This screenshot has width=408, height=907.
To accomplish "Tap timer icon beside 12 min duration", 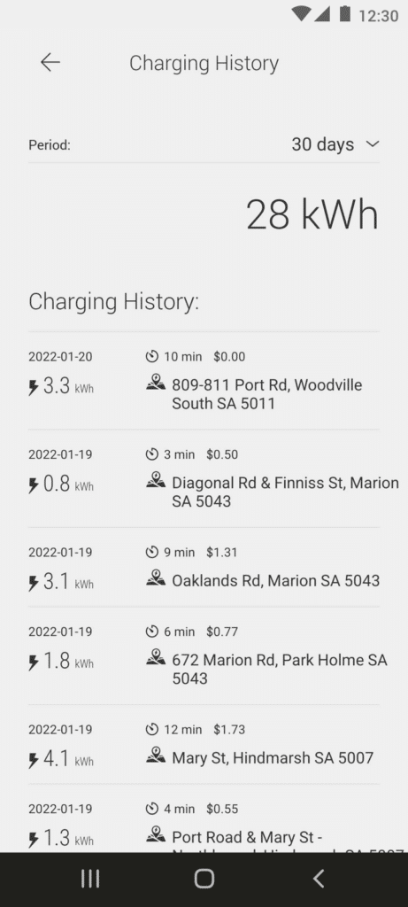I will (152, 730).
